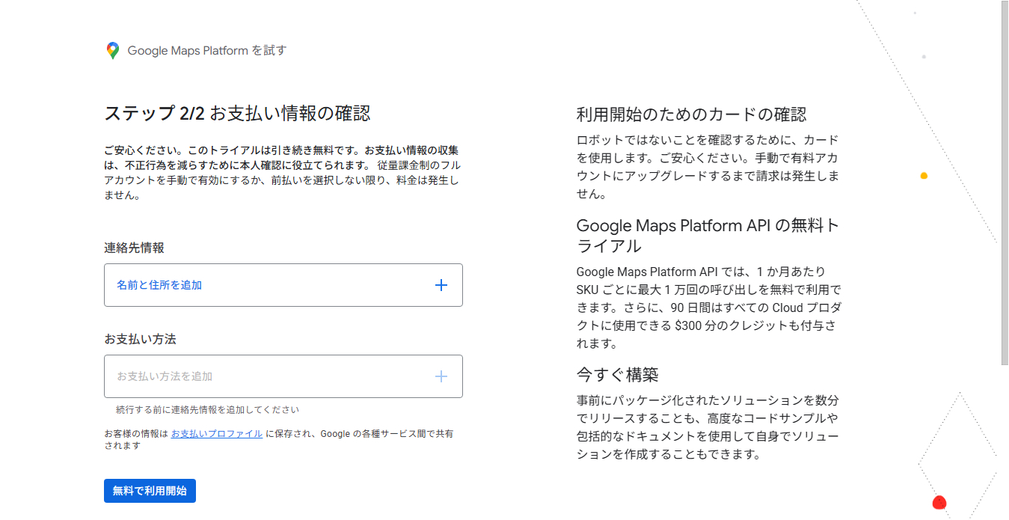Click the Google Maps Platform を試す header text

pos(206,51)
